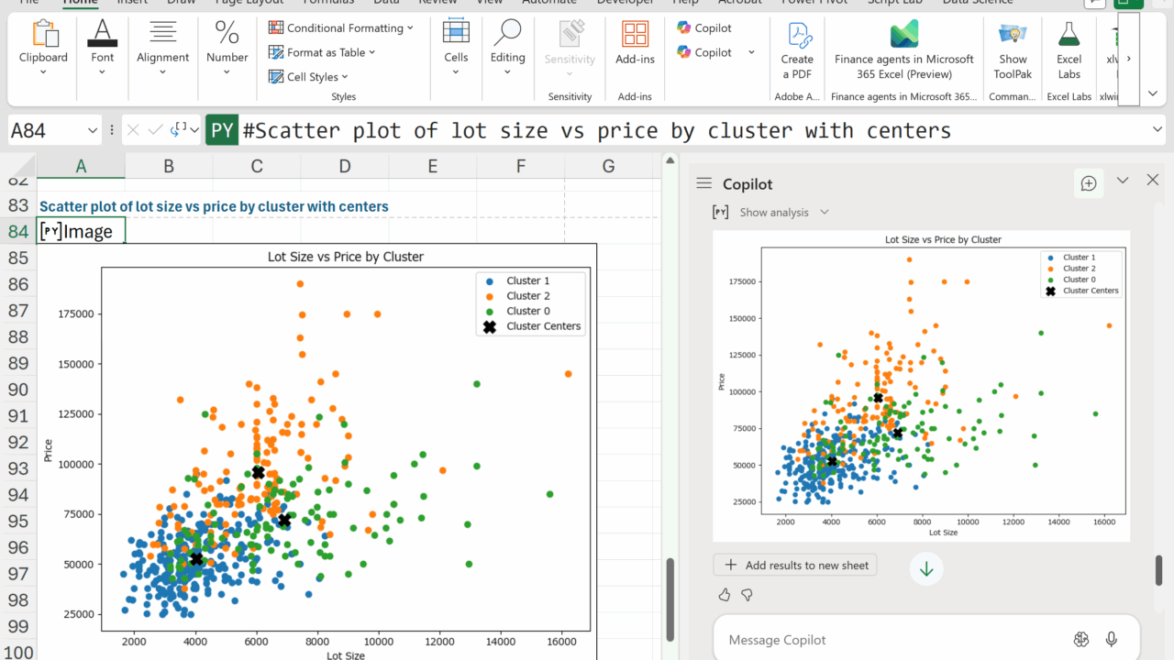Screen dimensions: 1174x660
Task: Click Add results to new sheet
Action: [795, 565]
